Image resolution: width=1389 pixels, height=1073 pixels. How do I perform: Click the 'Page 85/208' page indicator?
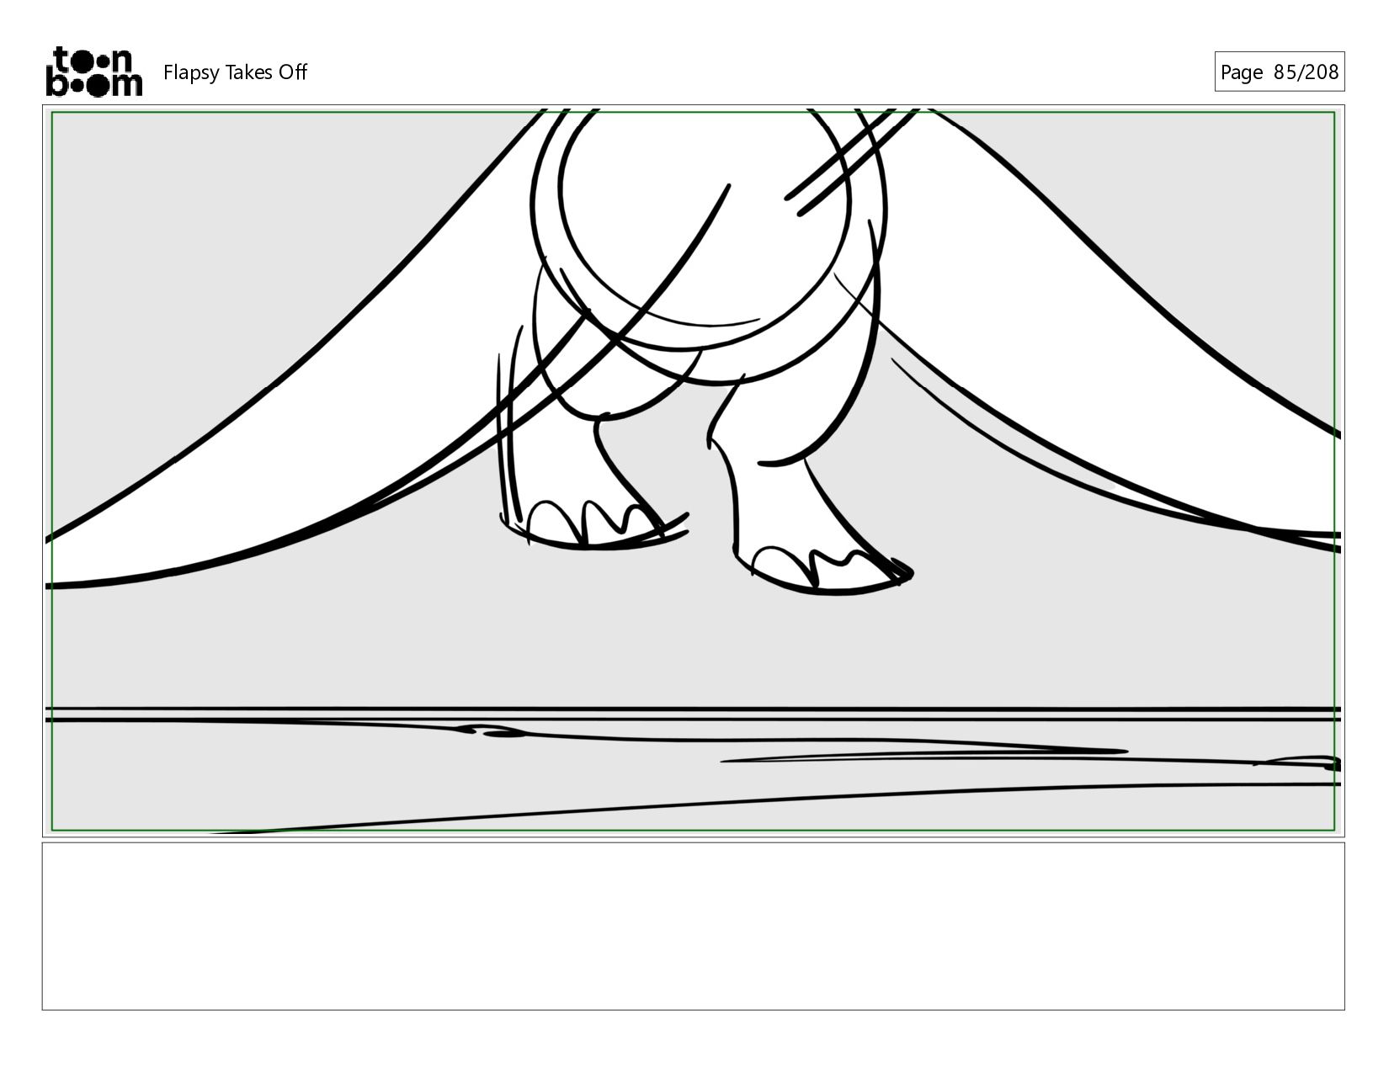[1279, 72]
